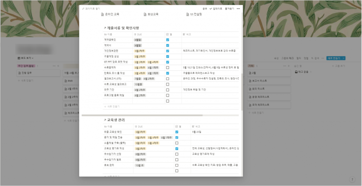Uncheck the 최종 교육생 확인 checkbox

click(177, 132)
